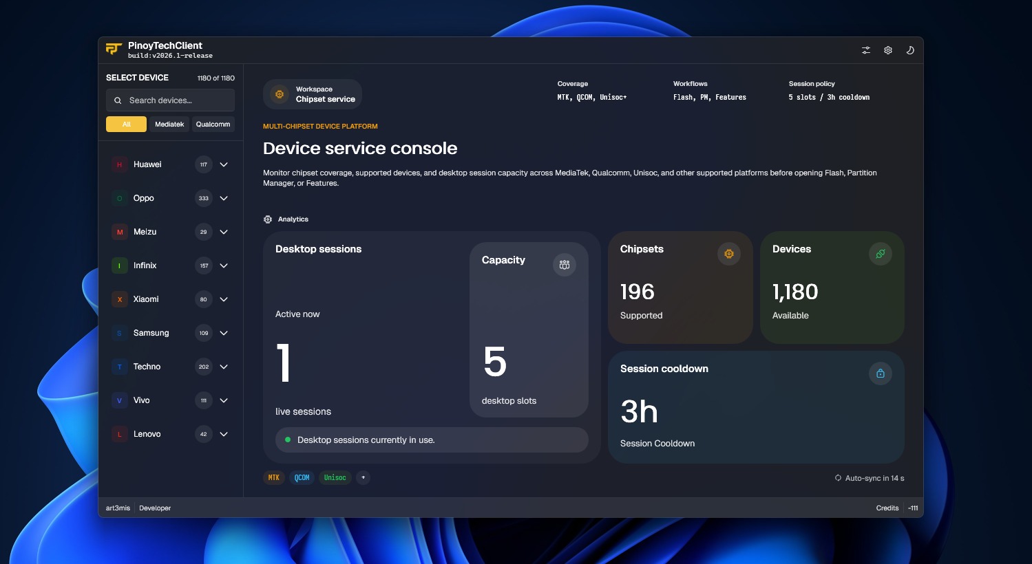Click the chip icon on the Chipsets card
This screenshot has height=564, width=1032.
tap(728, 254)
